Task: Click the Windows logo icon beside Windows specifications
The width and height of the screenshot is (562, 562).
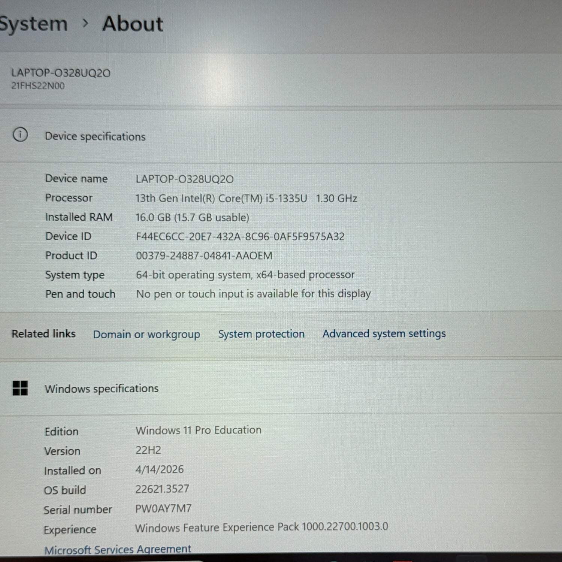Action: [20, 388]
